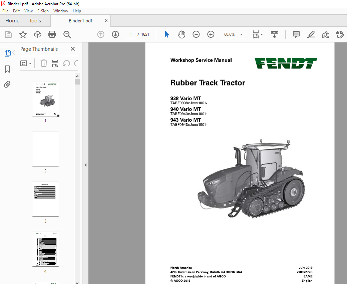Select page 4 thumbnail
Screen dimensions: 347x284
46,249
